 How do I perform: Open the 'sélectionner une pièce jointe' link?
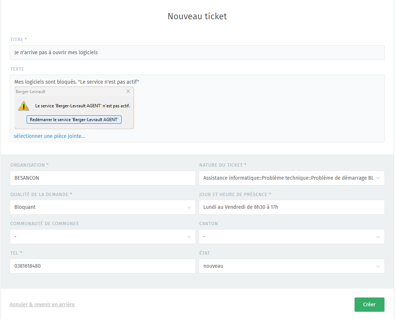[49, 136]
